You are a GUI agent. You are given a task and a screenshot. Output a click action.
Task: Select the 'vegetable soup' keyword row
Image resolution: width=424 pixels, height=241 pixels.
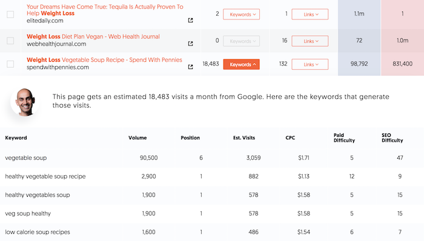point(212,158)
